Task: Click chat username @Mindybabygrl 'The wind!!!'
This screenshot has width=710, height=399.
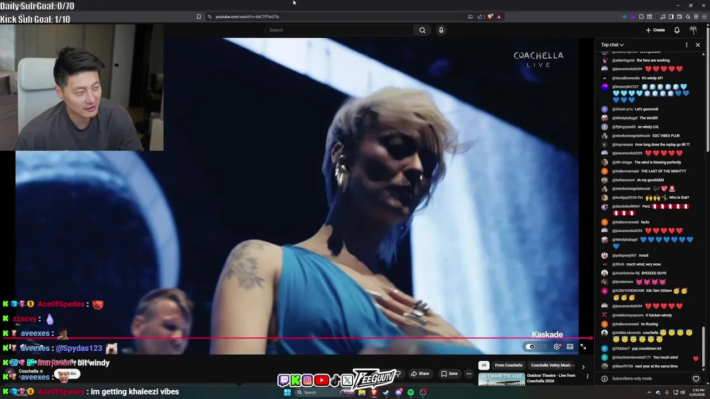Action: (x=625, y=118)
